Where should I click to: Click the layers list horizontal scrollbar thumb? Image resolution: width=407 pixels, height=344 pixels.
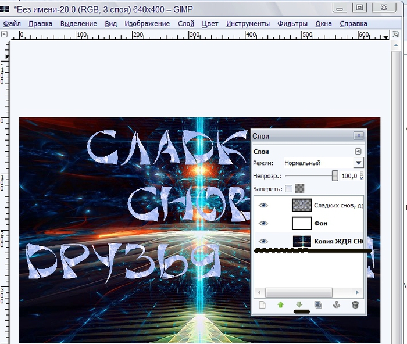point(299,292)
